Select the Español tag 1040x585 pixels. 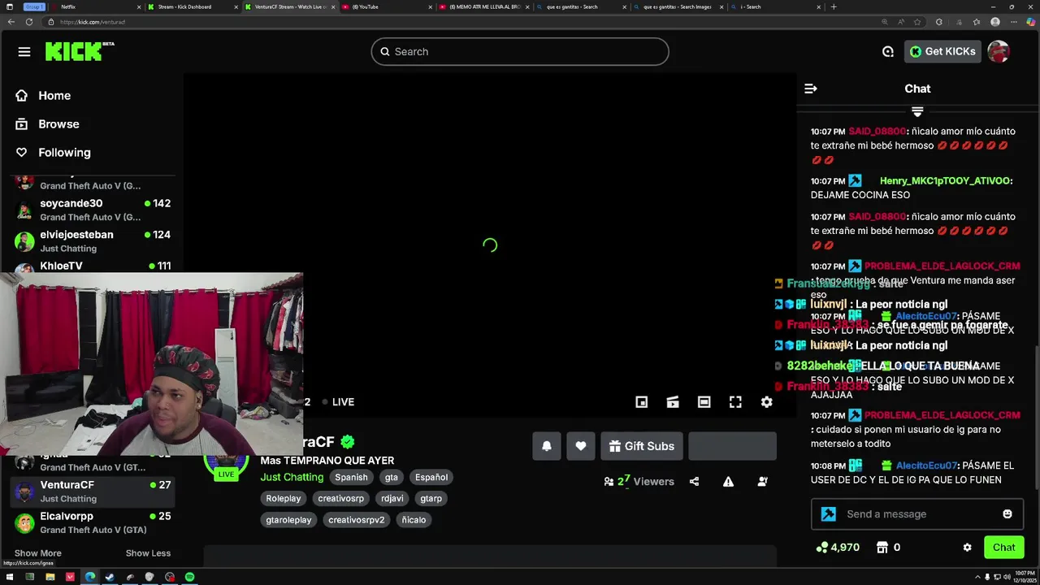point(431,477)
